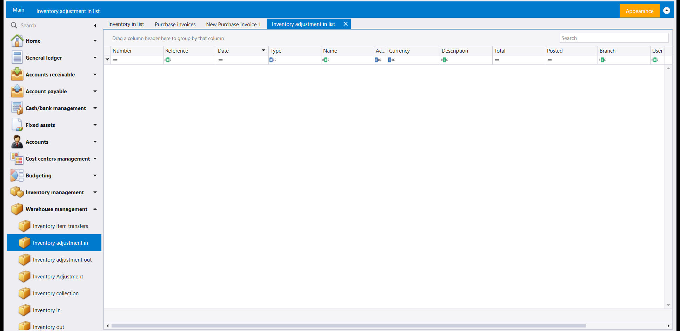Screen dimensions: 680x331
Task: Click the Type column filter operator icon
Action: tap(273, 60)
